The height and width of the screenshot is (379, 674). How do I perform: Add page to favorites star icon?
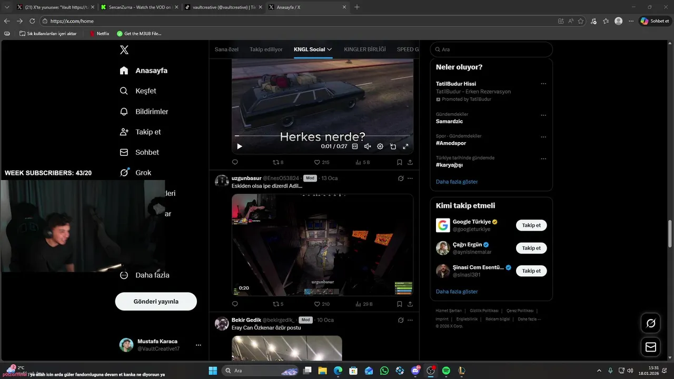click(x=581, y=21)
